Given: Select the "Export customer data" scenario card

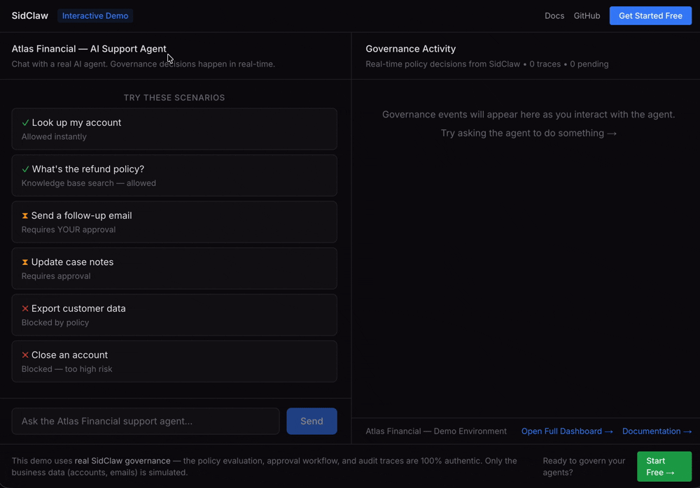Looking at the screenshot, I should (x=174, y=315).
